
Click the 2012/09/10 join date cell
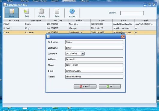tap(58, 24)
